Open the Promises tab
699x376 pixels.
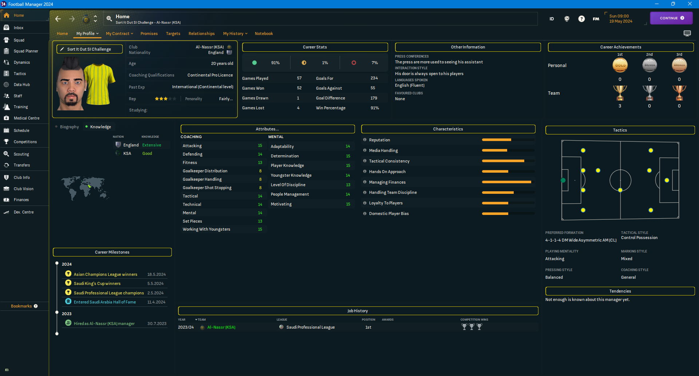point(149,34)
